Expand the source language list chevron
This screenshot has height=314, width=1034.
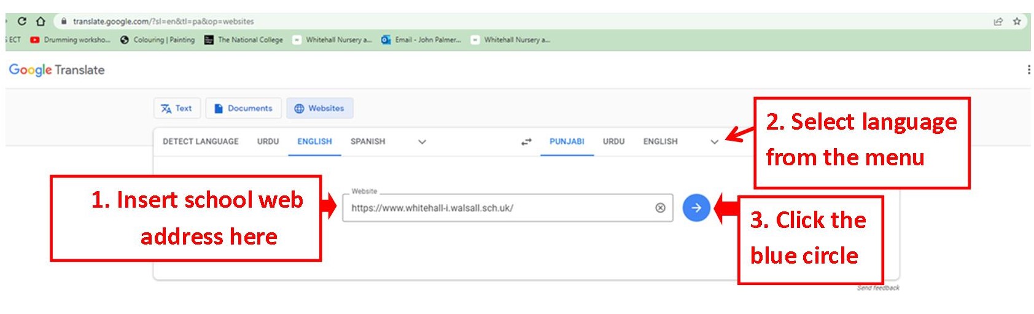click(x=422, y=142)
